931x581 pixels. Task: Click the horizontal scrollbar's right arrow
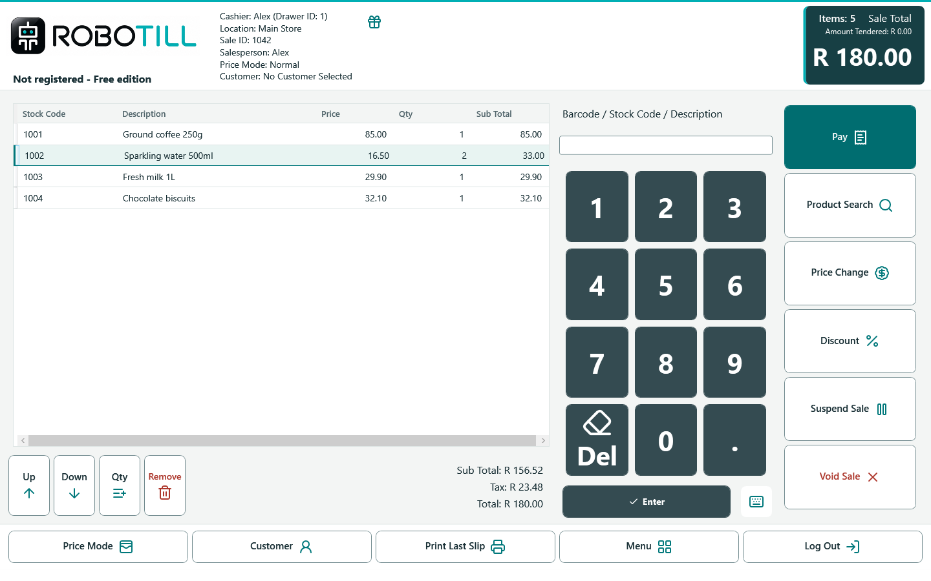[x=543, y=440]
